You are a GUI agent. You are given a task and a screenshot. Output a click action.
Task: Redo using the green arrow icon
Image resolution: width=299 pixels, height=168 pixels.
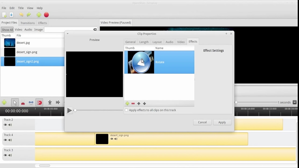pyautogui.click(x=29, y=15)
